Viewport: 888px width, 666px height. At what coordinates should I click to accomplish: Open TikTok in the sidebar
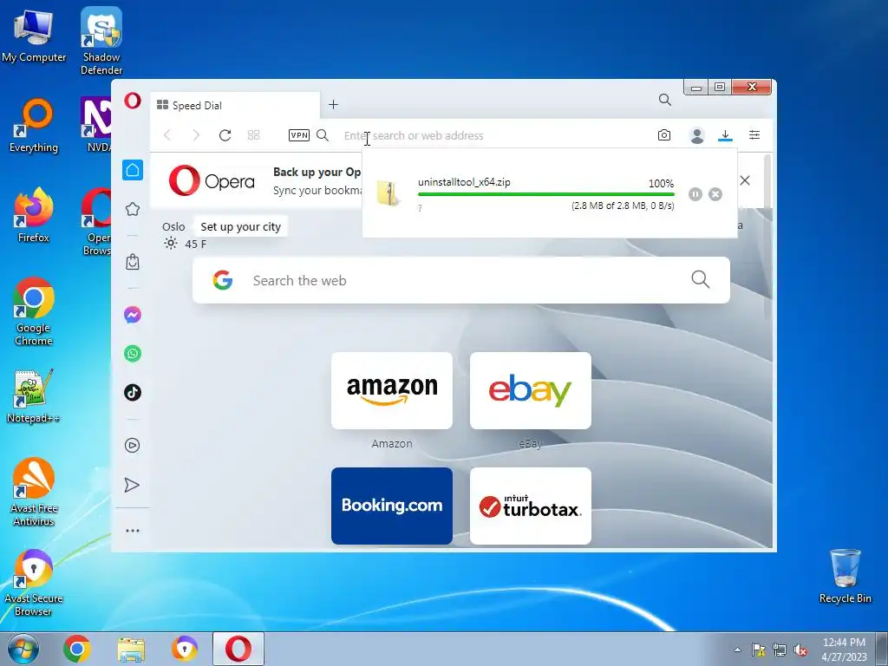(133, 393)
